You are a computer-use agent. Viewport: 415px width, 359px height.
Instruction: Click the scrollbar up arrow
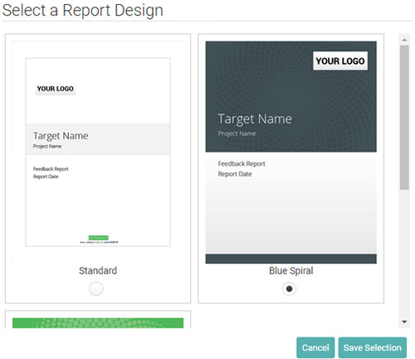click(x=404, y=40)
